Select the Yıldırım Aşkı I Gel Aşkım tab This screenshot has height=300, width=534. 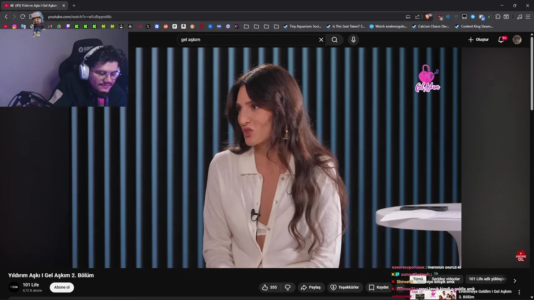click(x=34, y=5)
